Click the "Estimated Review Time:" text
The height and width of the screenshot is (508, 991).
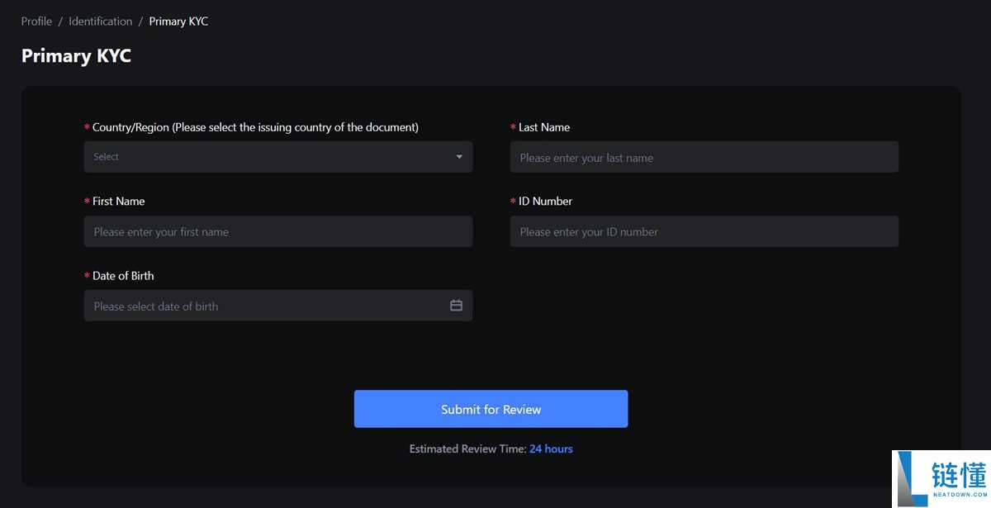pyautogui.click(x=467, y=449)
